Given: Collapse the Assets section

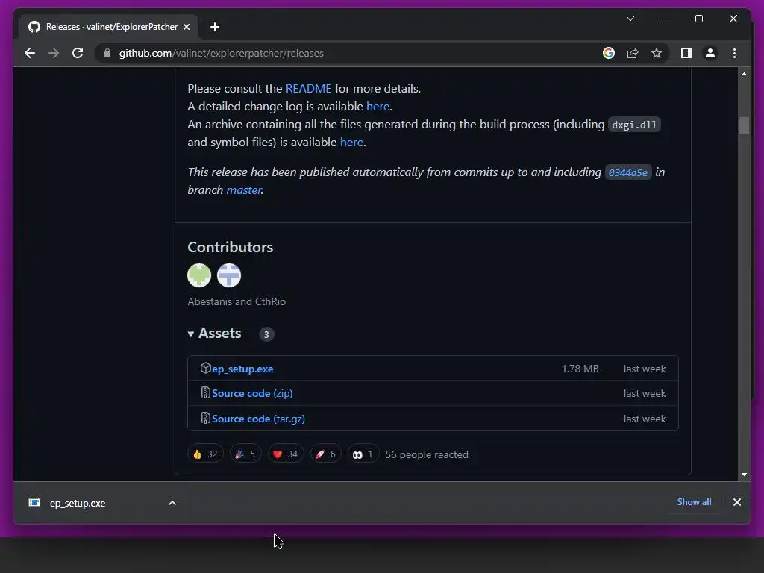Looking at the screenshot, I should pos(214,334).
